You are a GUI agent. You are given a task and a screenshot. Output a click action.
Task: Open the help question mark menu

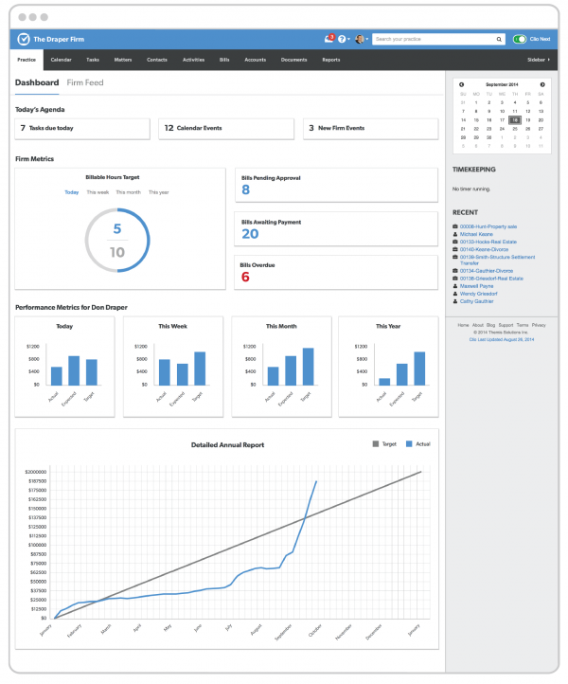342,39
